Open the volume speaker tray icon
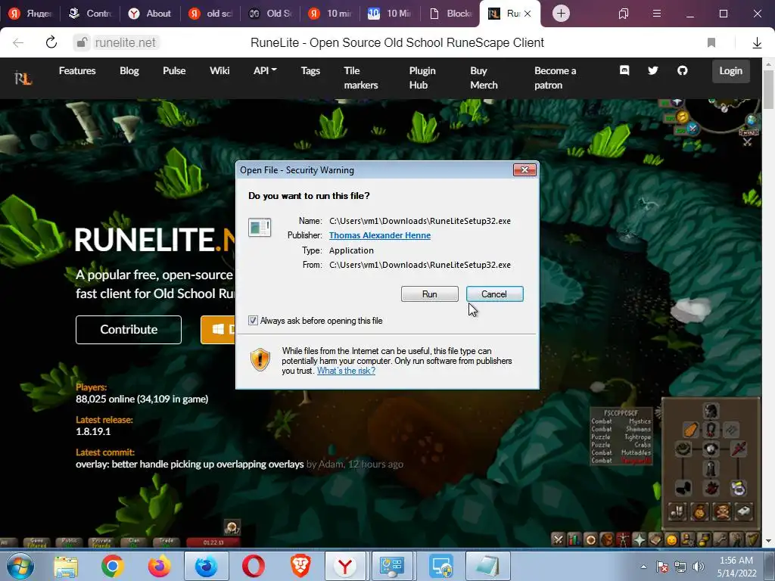The height and width of the screenshot is (581, 775). tap(699, 567)
